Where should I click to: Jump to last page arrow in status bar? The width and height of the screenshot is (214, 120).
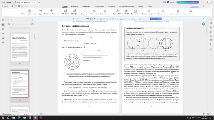pos(37,114)
